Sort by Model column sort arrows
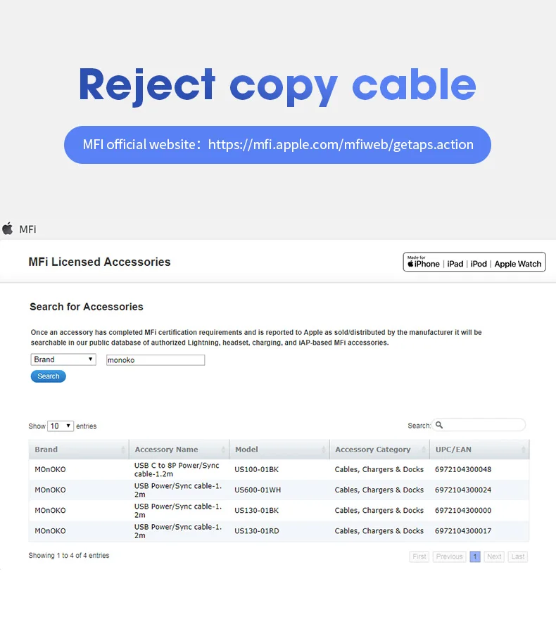This screenshot has height=624, width=556. point(324,450)
